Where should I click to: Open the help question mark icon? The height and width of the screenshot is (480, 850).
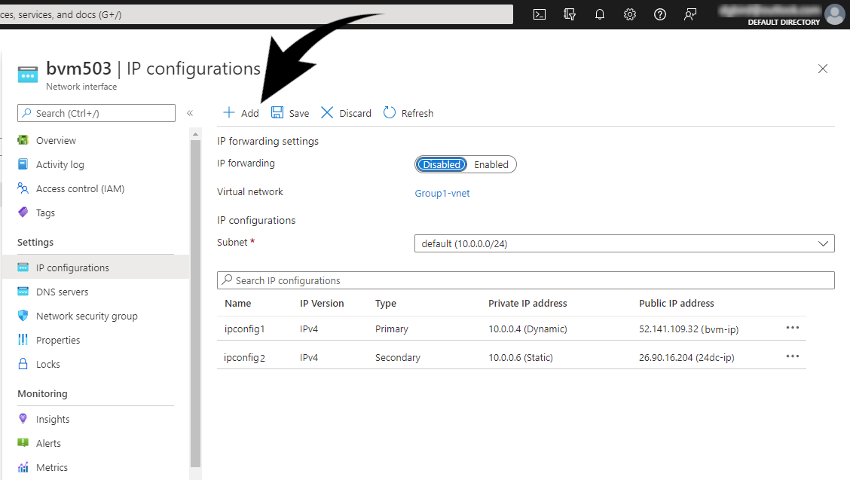click(x=659, y=14)
